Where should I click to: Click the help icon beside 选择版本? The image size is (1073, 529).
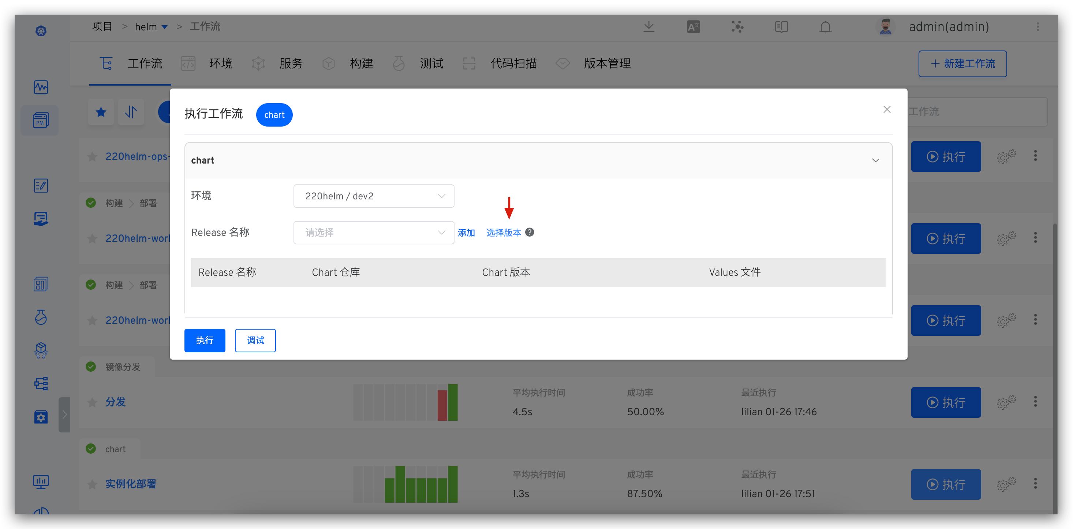click(x=530, y=232)
